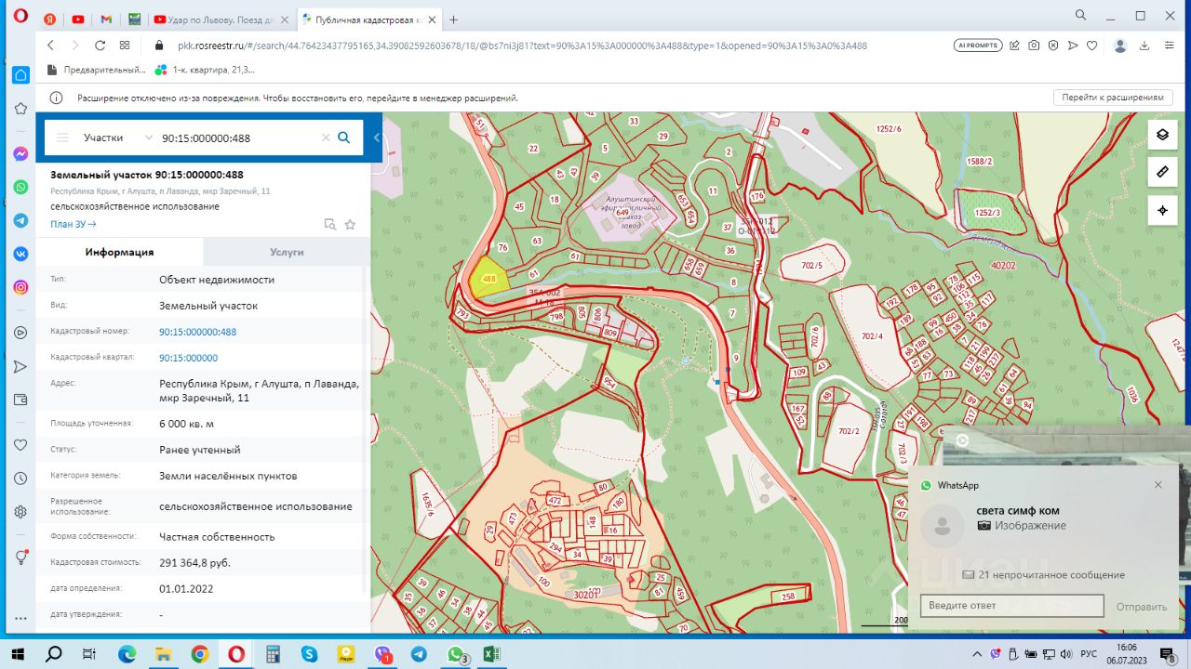The height and width of the screenshot is (669, 1191).
Task: Select the ruler measurement tool
Action: pyautogui.click(x=1162, y=172)
